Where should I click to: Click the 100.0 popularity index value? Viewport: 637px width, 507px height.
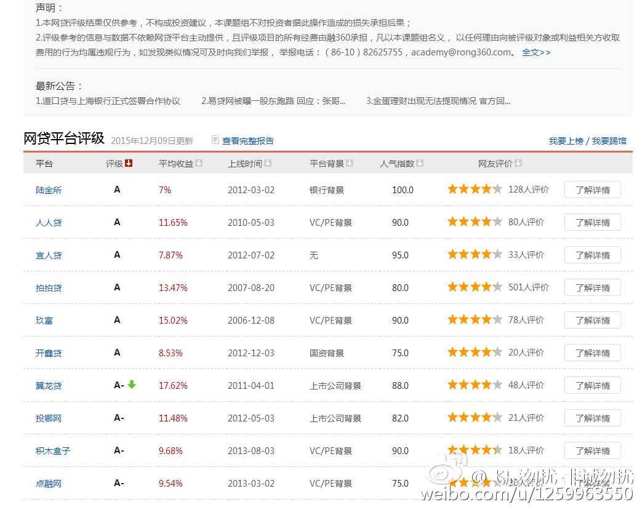403,190
